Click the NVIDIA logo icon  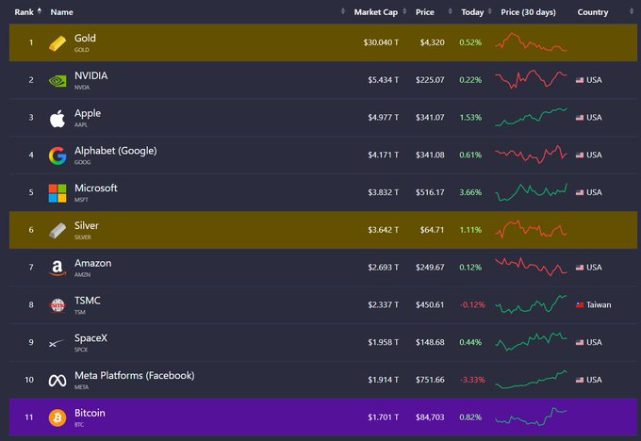pos(58,80)
